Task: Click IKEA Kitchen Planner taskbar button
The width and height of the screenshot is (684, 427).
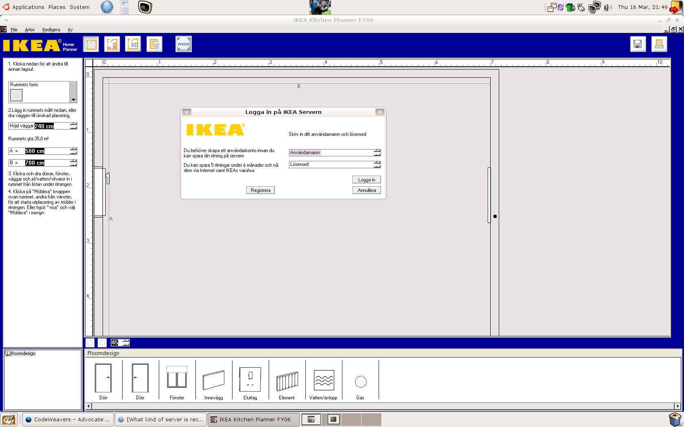Action: [x=254, y=420]
